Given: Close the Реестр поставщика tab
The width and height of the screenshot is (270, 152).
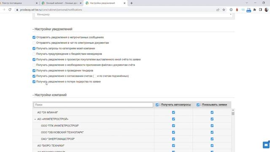Looking at the screenshot, I should [x=37, y=3].
